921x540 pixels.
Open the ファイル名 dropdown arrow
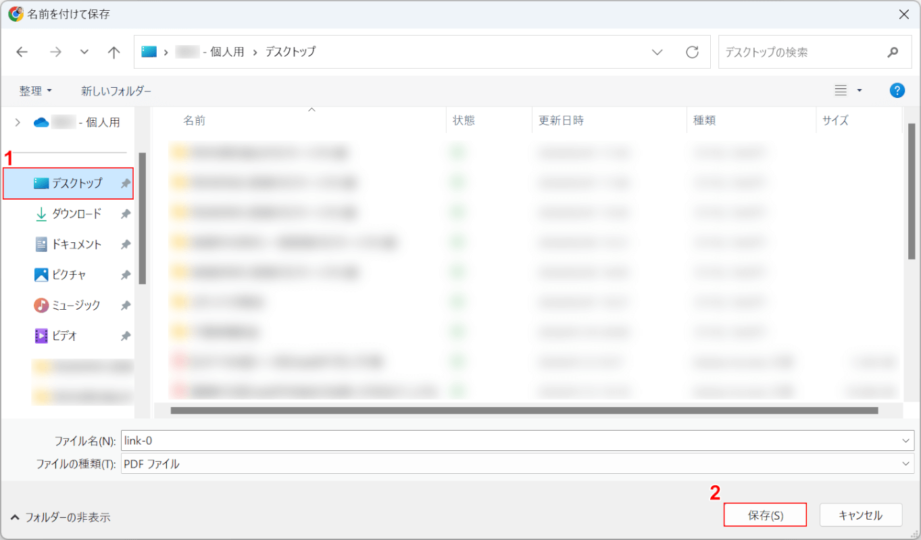point(906,441)
